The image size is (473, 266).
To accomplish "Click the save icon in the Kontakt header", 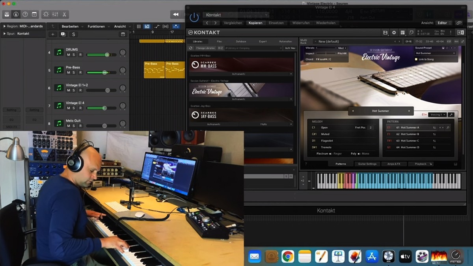I will tap(385, 32).
